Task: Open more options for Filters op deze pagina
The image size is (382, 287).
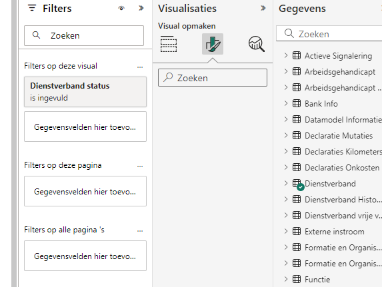Action: (x=140, y=166)
